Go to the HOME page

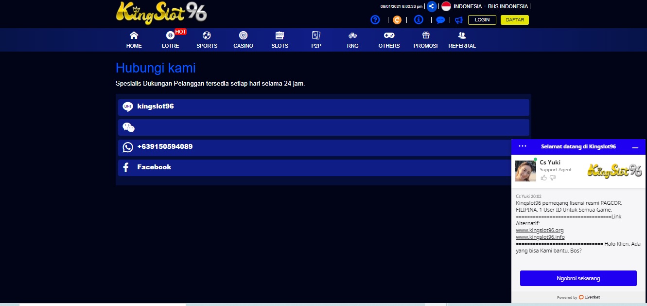click(x=134, y=40)
